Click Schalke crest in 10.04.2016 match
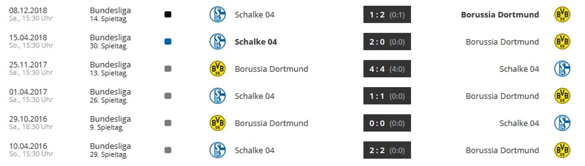This screenshot has height=166, width=585. 218,150
